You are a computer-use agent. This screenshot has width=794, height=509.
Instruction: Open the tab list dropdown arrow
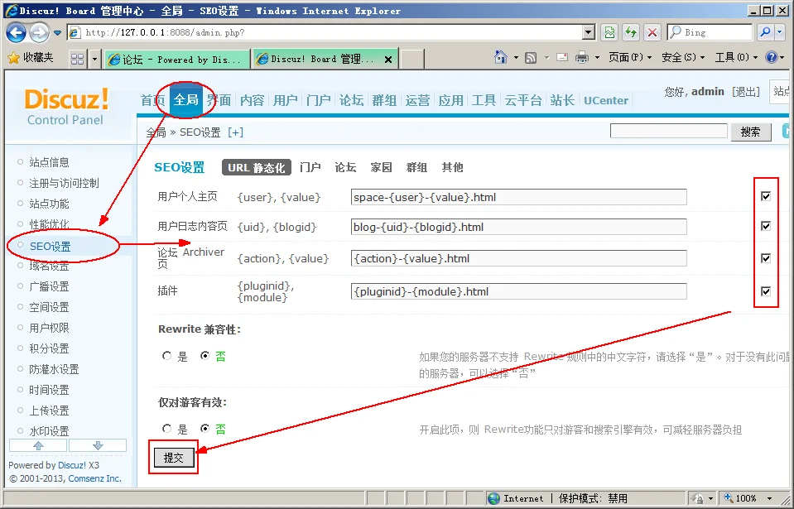tap(94, 60)
